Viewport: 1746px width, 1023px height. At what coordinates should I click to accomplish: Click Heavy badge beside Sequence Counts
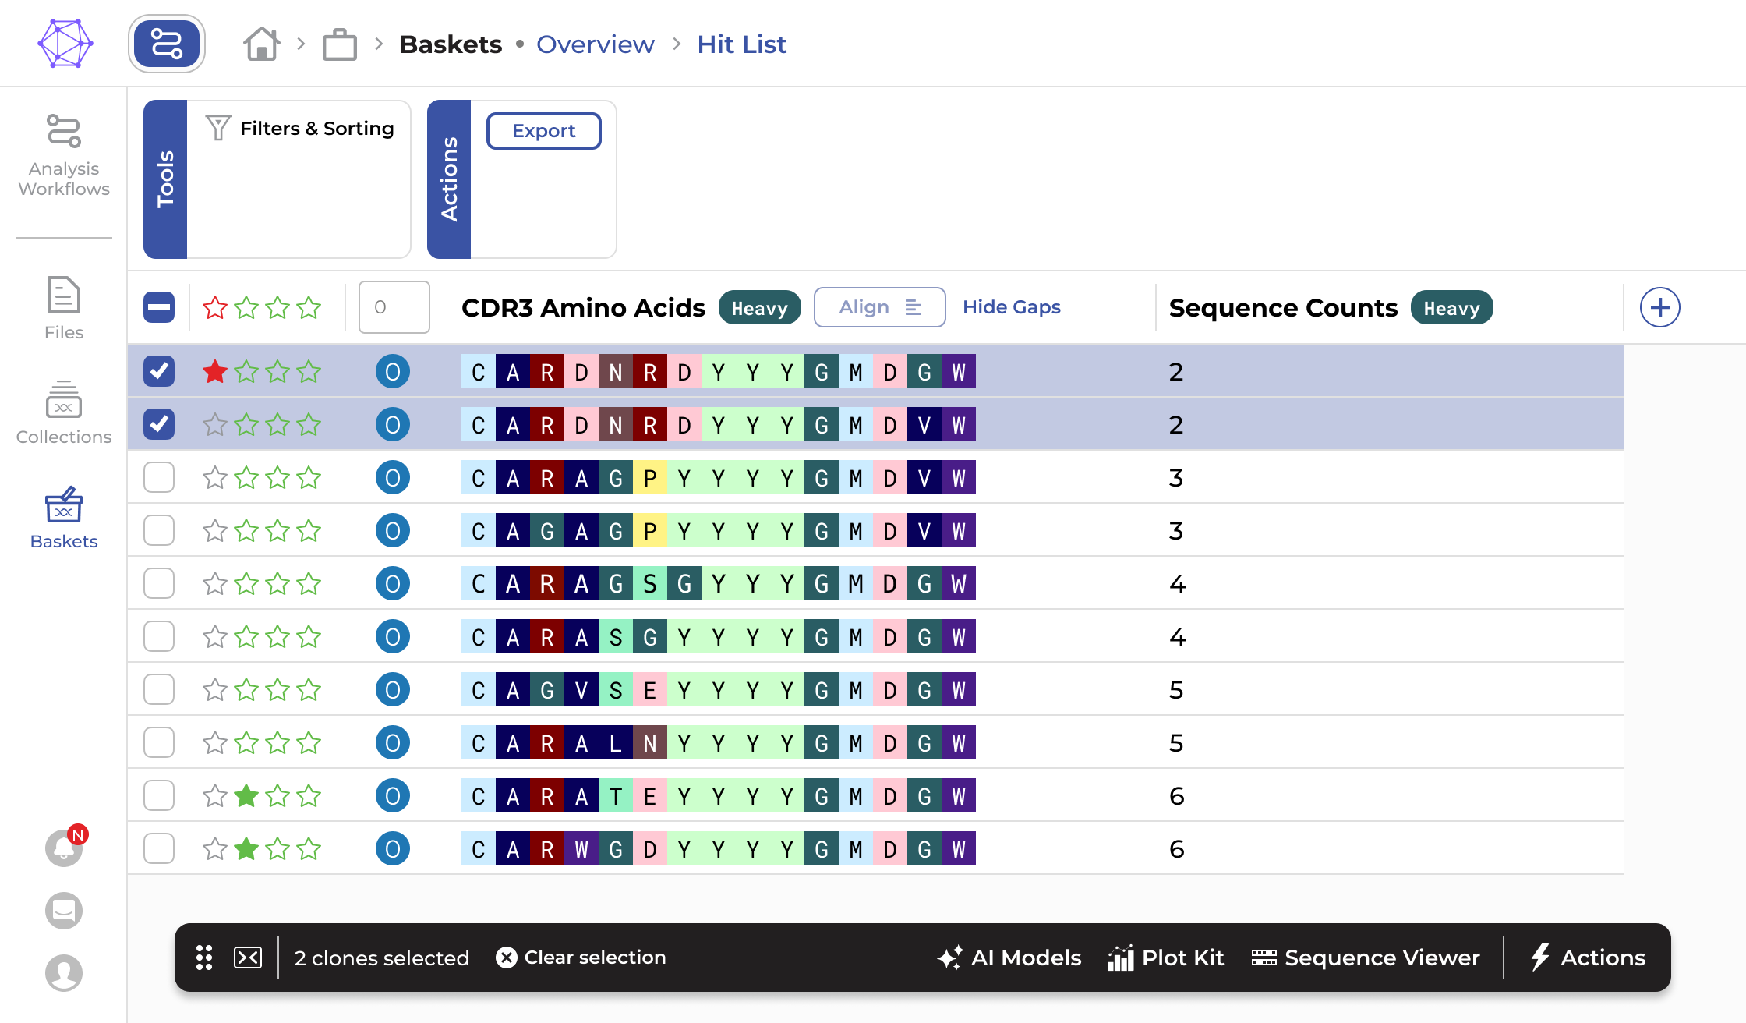tap(1451, 307)
